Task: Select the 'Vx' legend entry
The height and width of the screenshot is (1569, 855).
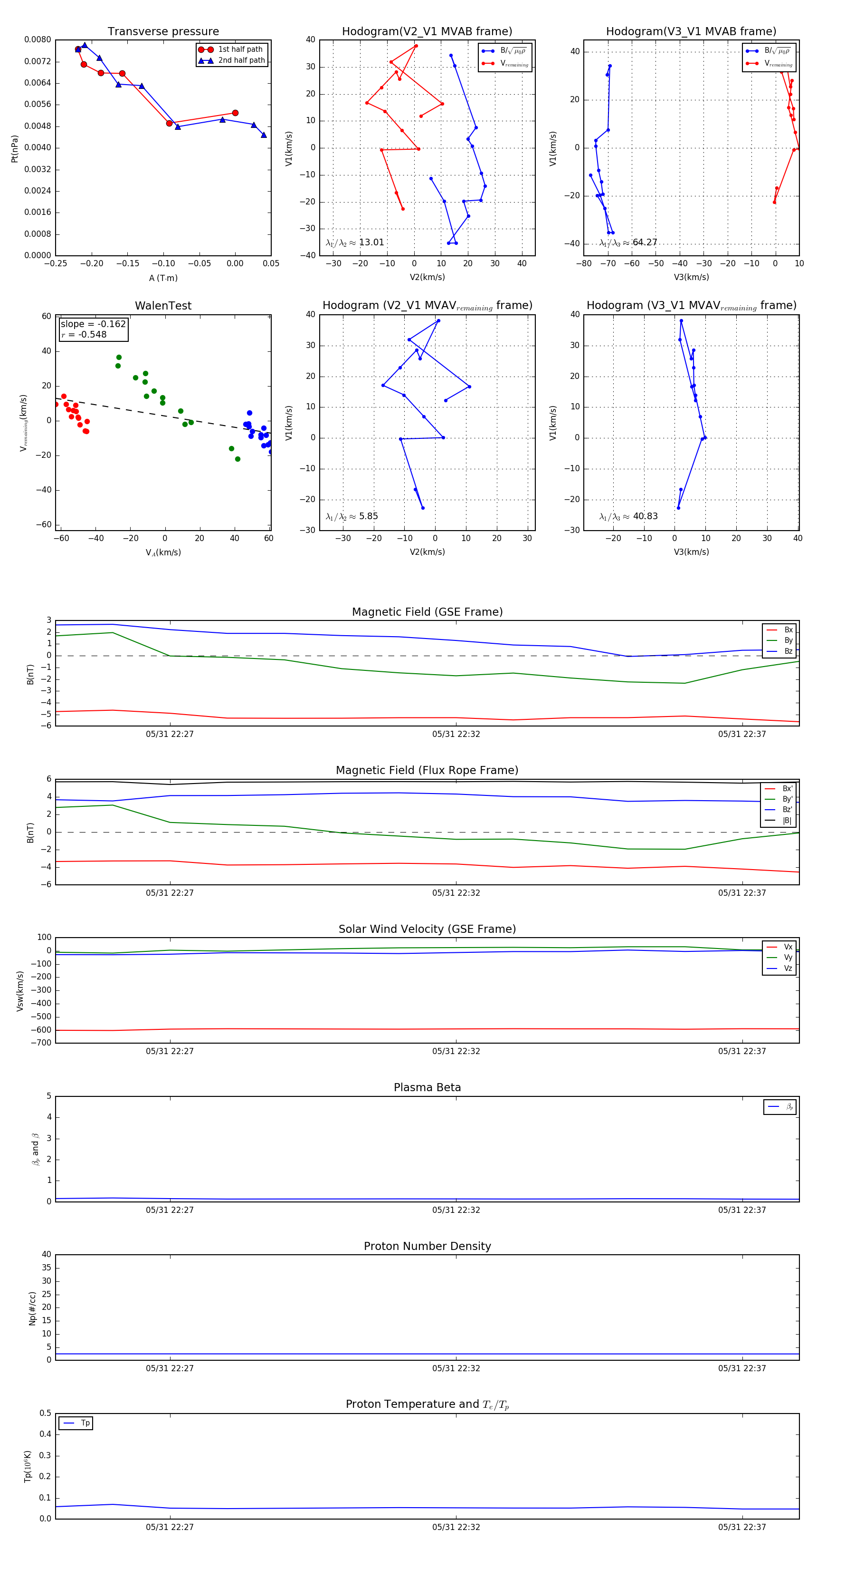Action: click(780, 947)
